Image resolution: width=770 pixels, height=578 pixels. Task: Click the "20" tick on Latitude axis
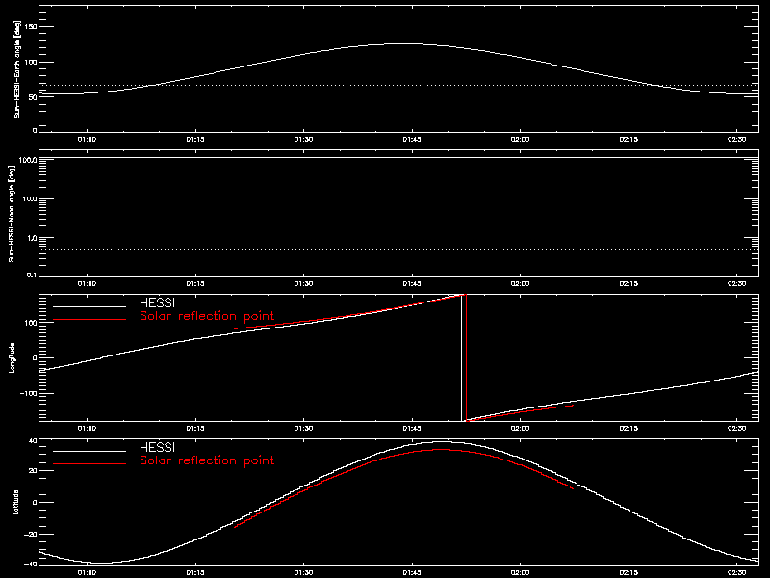(x=33, y=471)
